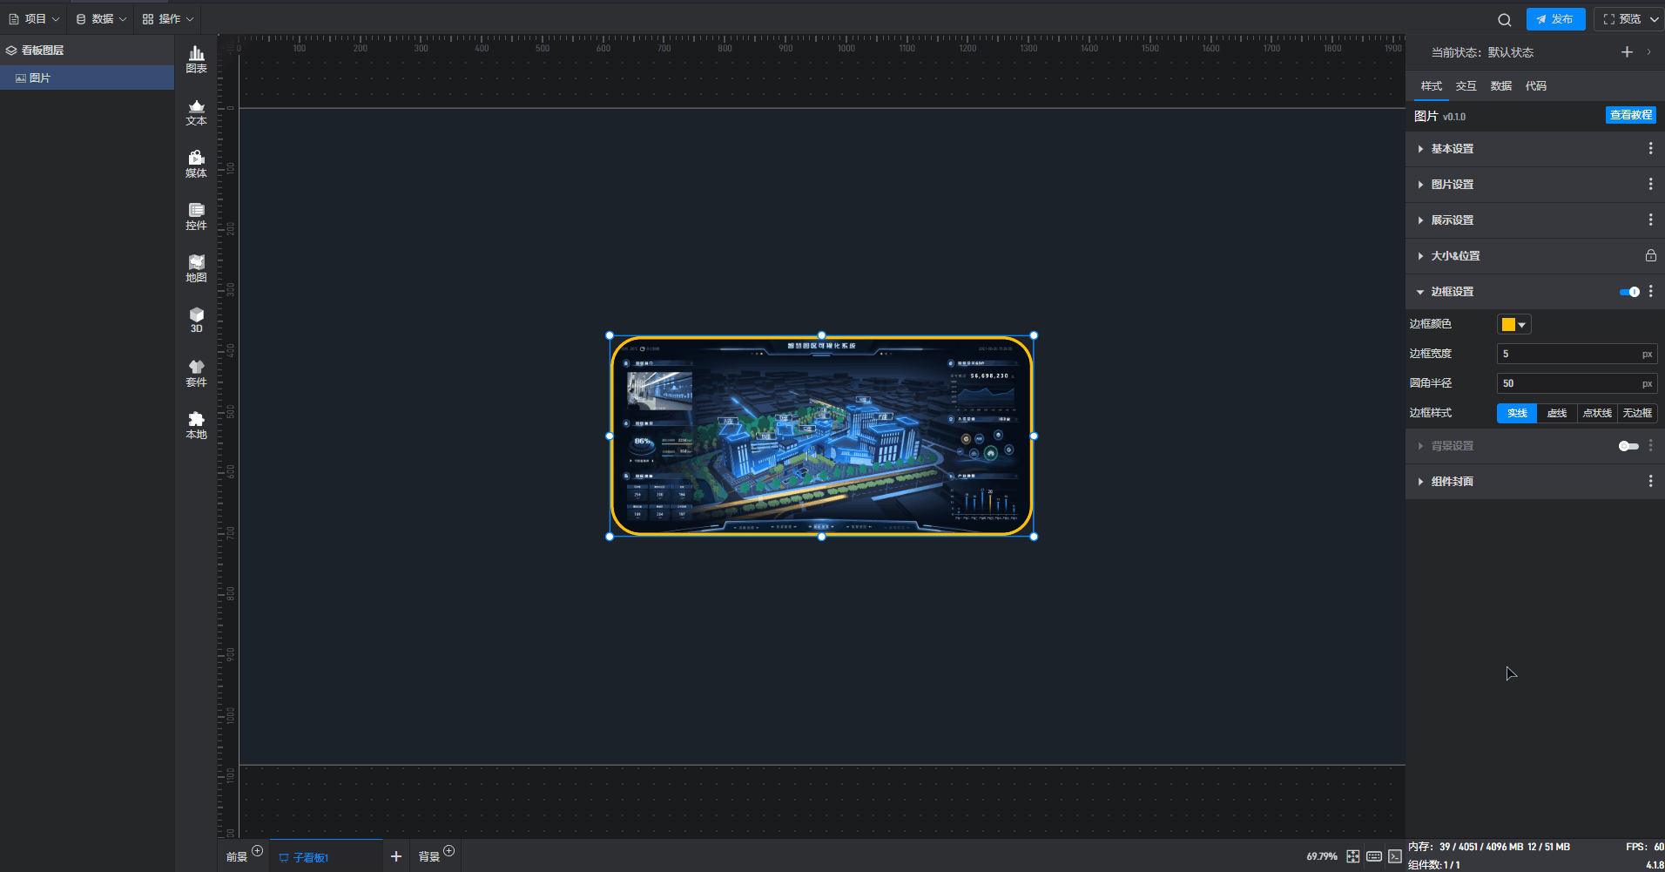
Task: Click the search magnifier icon
Action: 1504,19
